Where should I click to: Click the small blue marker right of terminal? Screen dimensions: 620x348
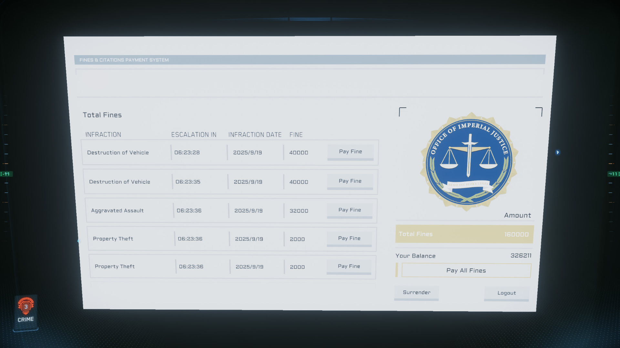[557, 152]
